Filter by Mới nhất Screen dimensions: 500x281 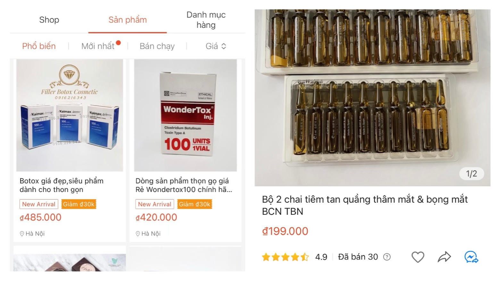pyautogui.click(x=98, y=46)
